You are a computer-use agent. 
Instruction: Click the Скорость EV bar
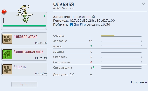(121, 57)
